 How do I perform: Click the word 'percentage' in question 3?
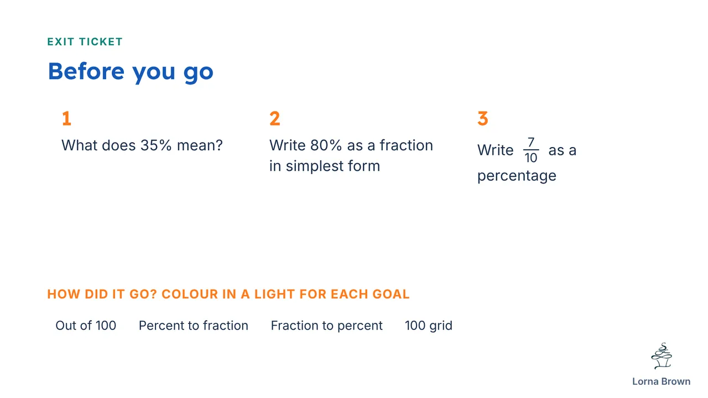coord(517,176)
